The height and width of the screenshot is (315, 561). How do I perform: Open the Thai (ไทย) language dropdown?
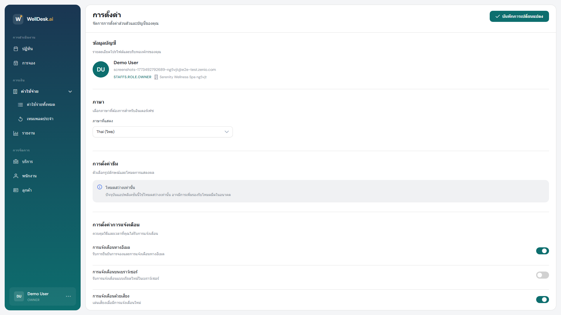(x=163, y=132)
